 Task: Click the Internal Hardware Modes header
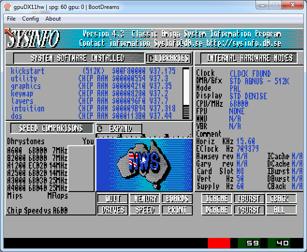point(249,58)
